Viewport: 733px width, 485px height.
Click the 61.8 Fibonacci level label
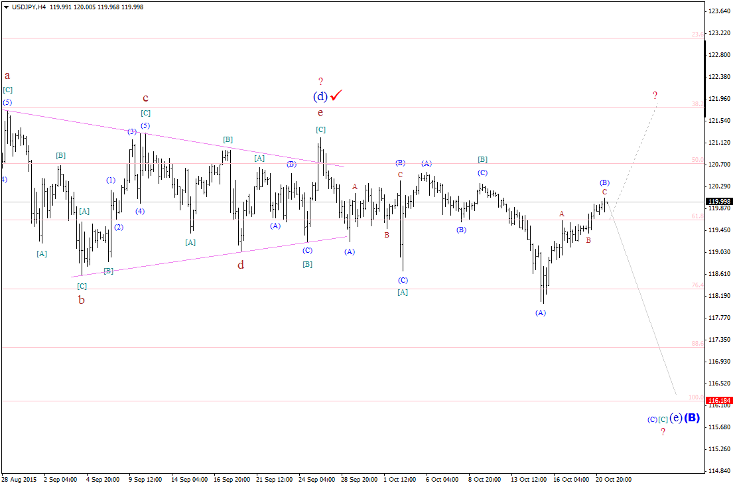point(697,216)
